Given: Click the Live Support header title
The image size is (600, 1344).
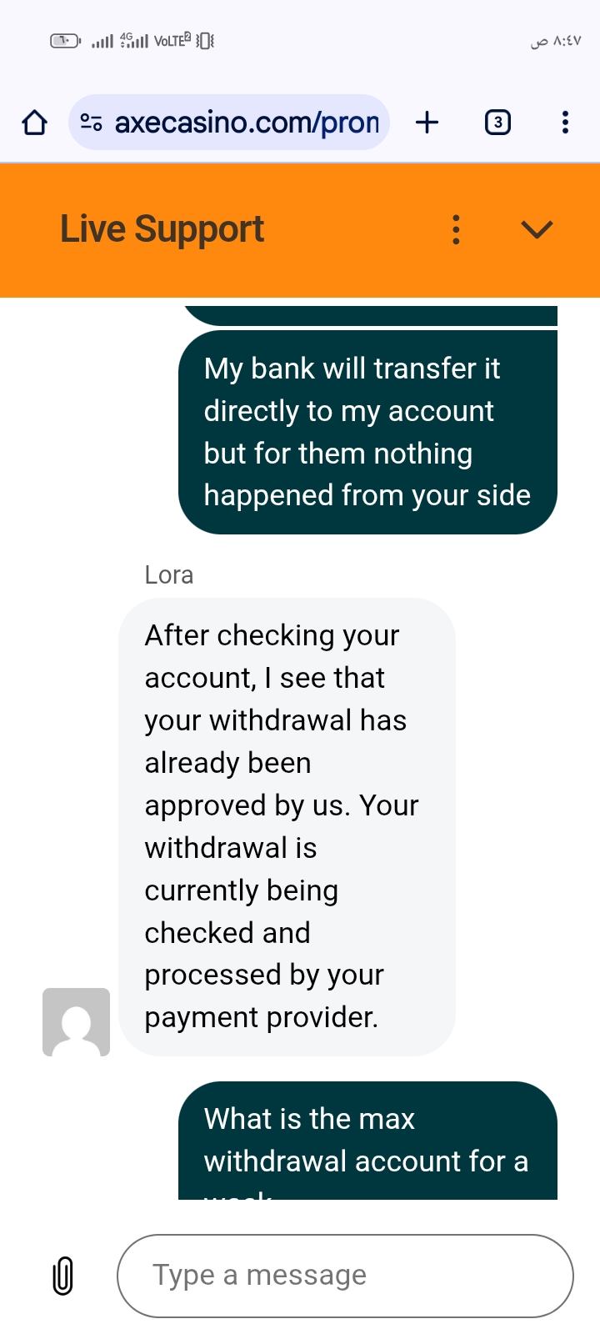Looking at the screenshot, I should [162, 229].
